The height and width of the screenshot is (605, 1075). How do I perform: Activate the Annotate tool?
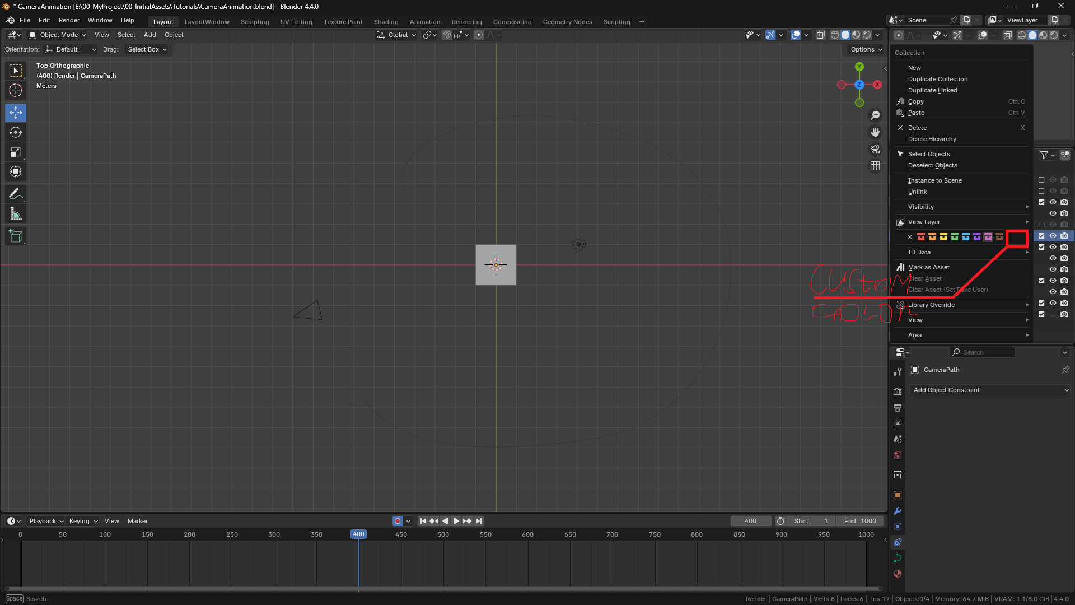click(16, 194)
